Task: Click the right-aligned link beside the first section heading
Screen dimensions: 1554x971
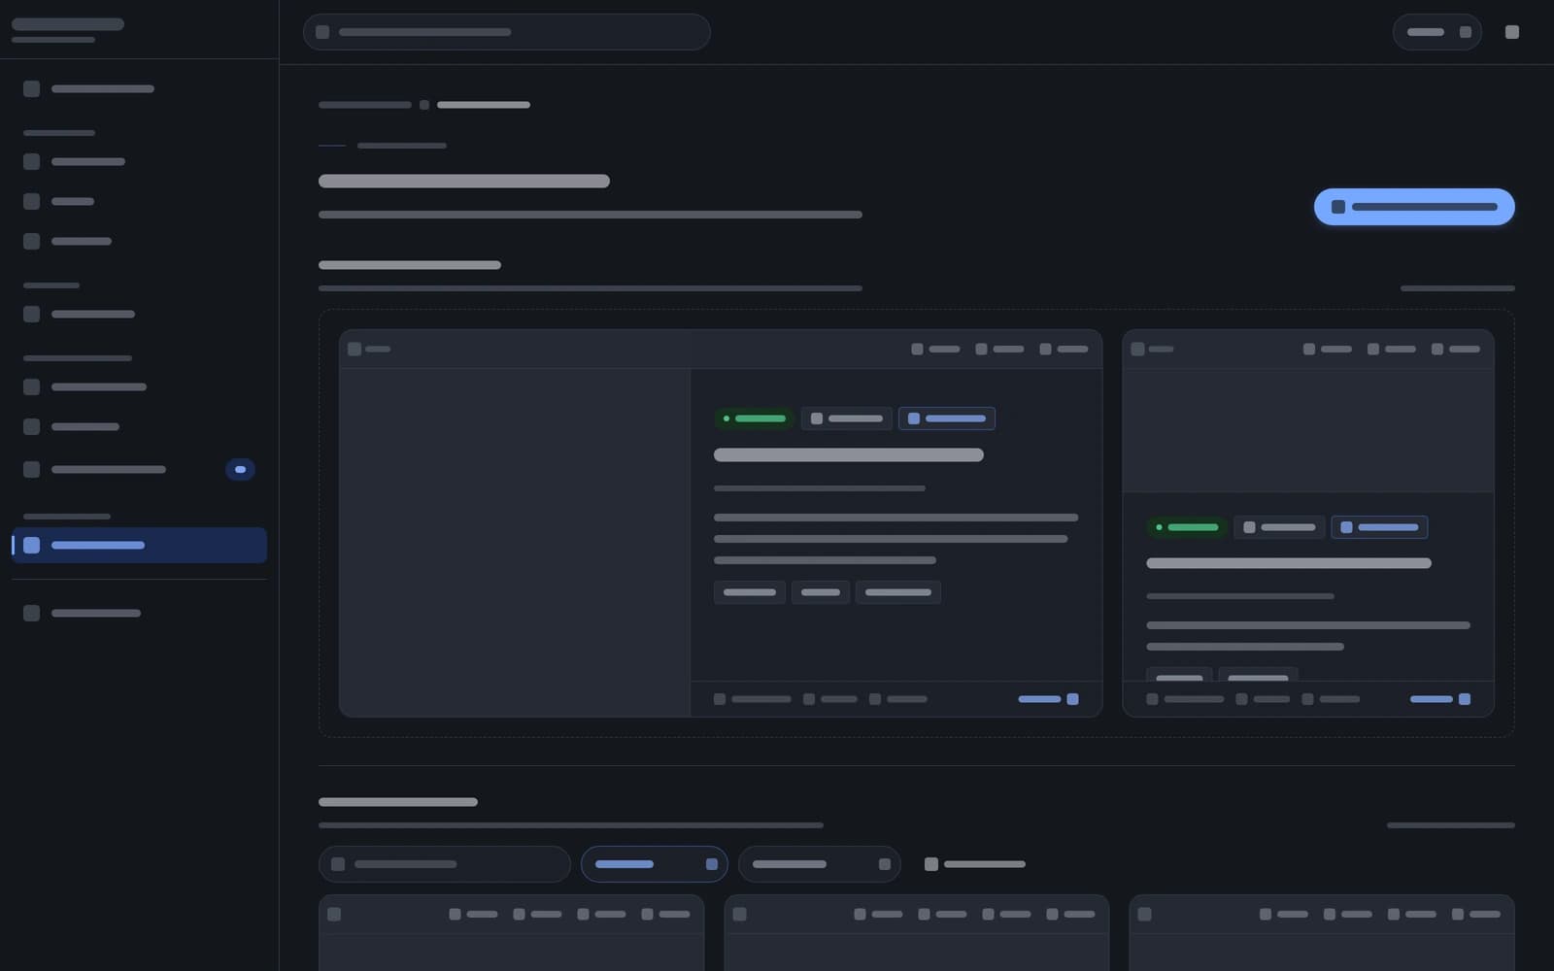Action: [1457, 288]
